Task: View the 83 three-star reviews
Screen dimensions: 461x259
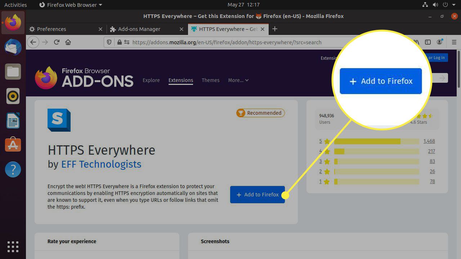Action: [x=432, y=161]
